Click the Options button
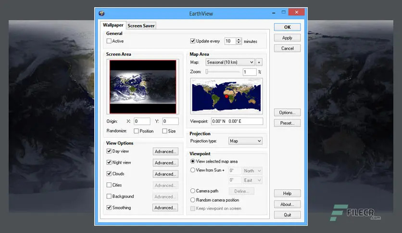 tap(287, 112)
